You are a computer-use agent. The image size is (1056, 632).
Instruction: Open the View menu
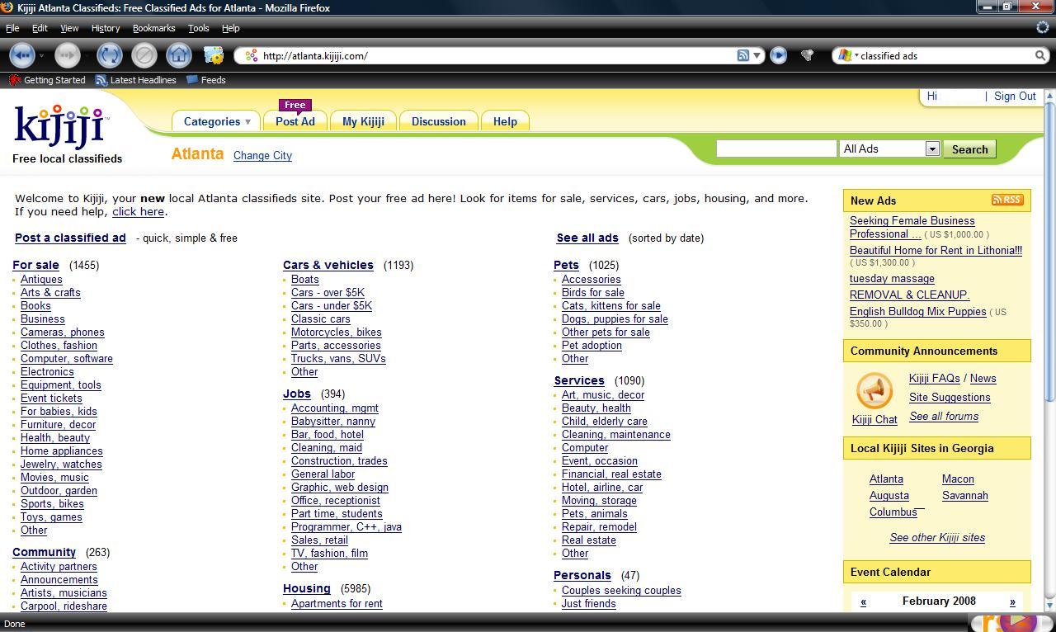point(69,28)
